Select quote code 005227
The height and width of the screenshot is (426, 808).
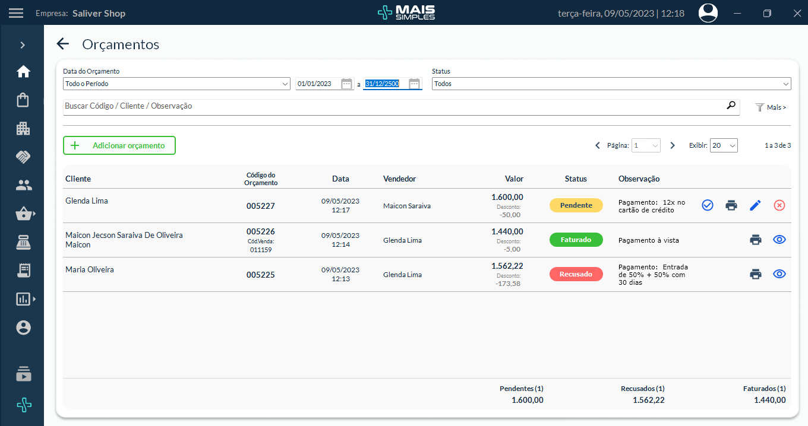261,206
